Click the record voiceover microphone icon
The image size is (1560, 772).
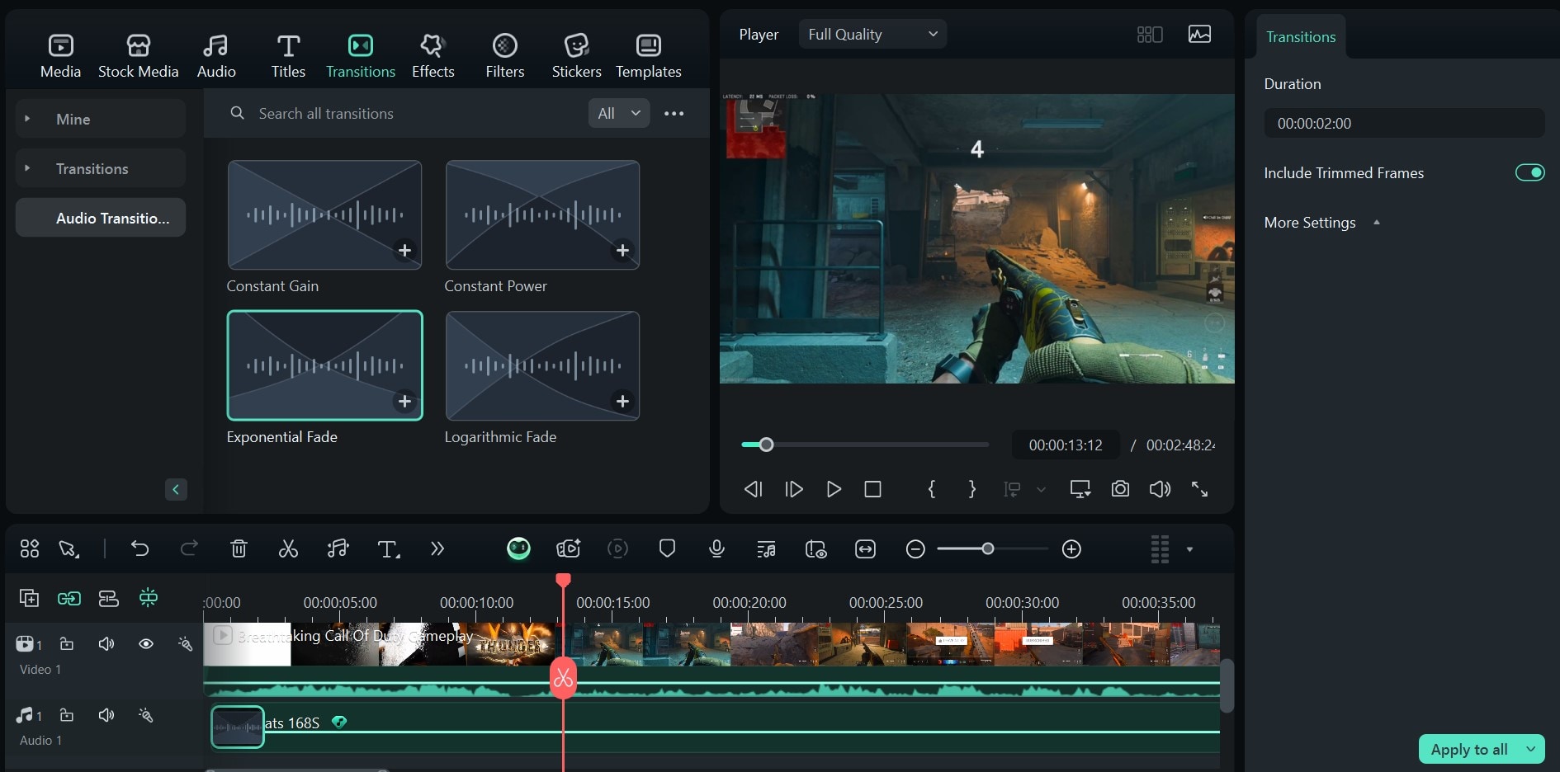pos(716,549)
